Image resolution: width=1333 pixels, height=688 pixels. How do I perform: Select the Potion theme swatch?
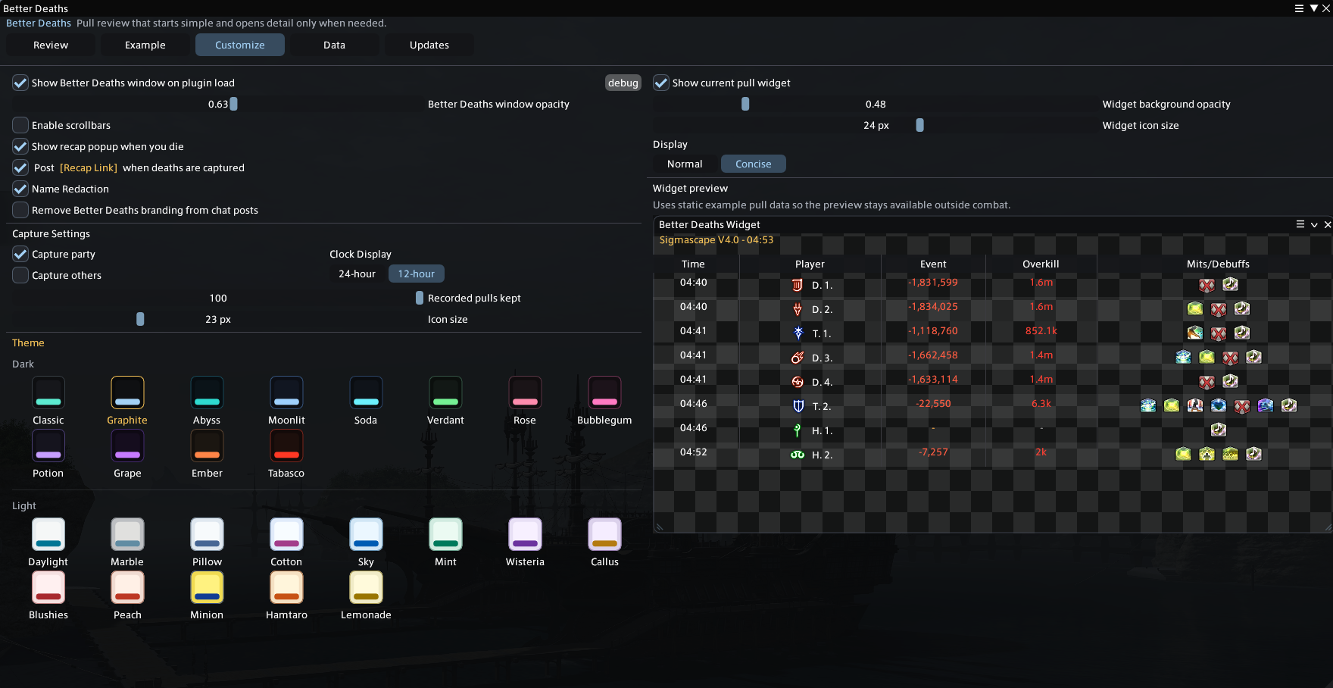pos(48,446)
